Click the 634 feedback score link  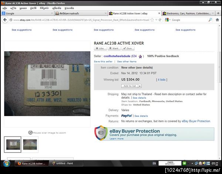[135, 56]
